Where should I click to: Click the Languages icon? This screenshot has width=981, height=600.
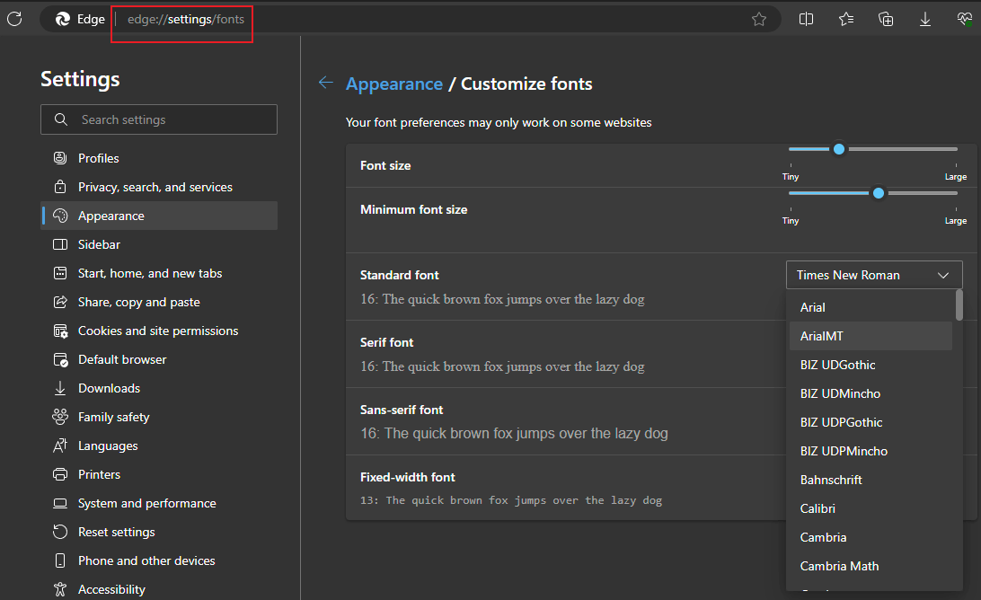click(x=60, y=446)
